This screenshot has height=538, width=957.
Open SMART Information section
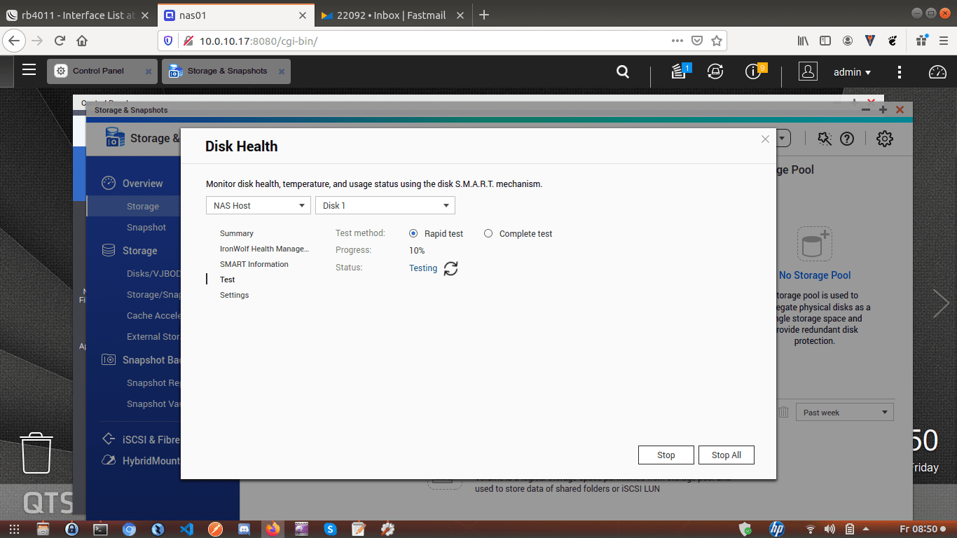[x=254, y=264]
